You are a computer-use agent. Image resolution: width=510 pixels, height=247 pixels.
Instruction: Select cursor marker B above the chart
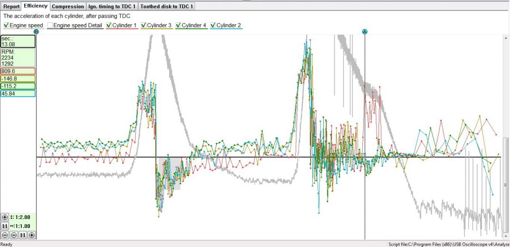(36, 31)
